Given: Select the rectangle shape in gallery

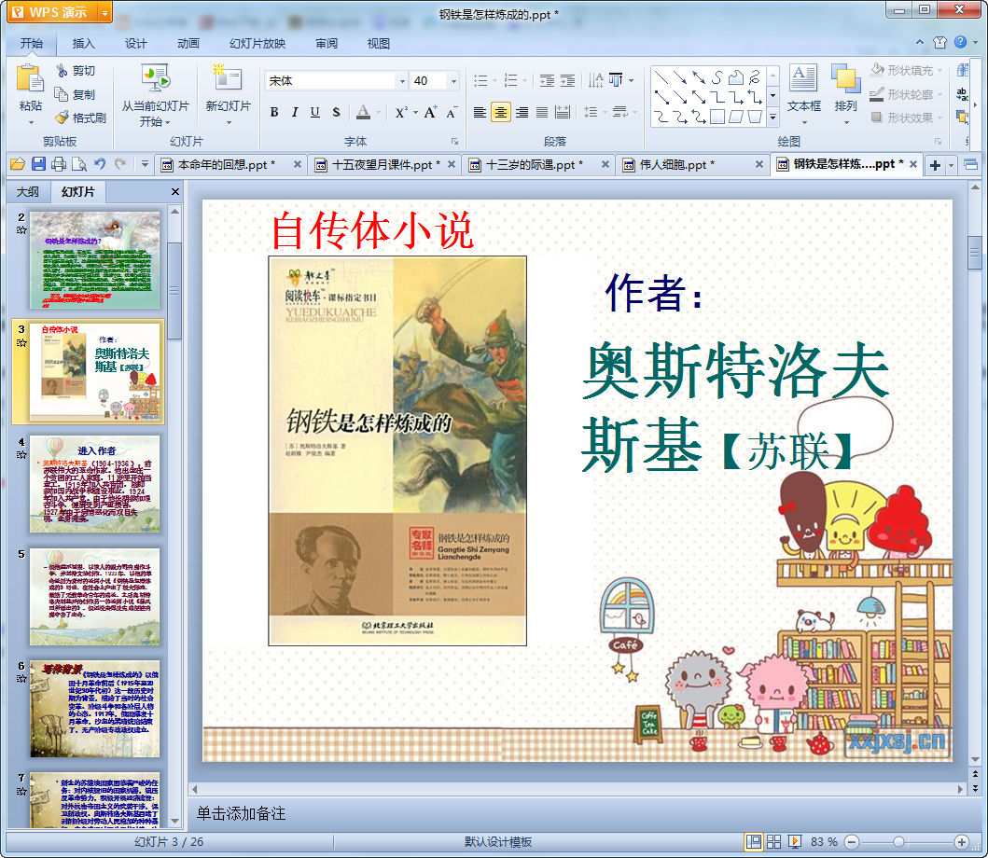Looking at the screenshot, I should tap(717, 117).
